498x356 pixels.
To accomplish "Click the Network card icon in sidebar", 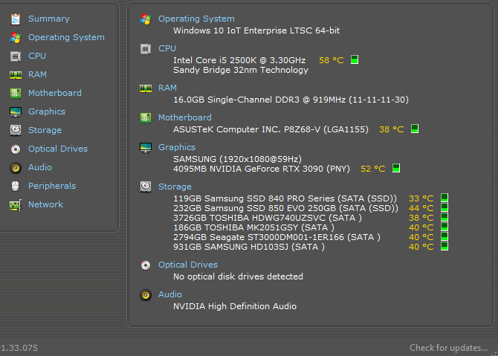I will point(16,205).
